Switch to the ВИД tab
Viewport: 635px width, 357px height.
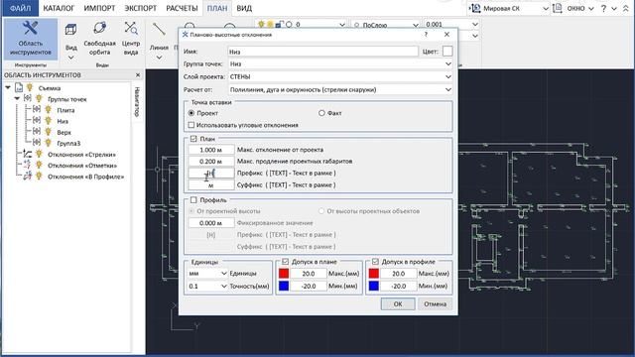[x=244, y=8]
